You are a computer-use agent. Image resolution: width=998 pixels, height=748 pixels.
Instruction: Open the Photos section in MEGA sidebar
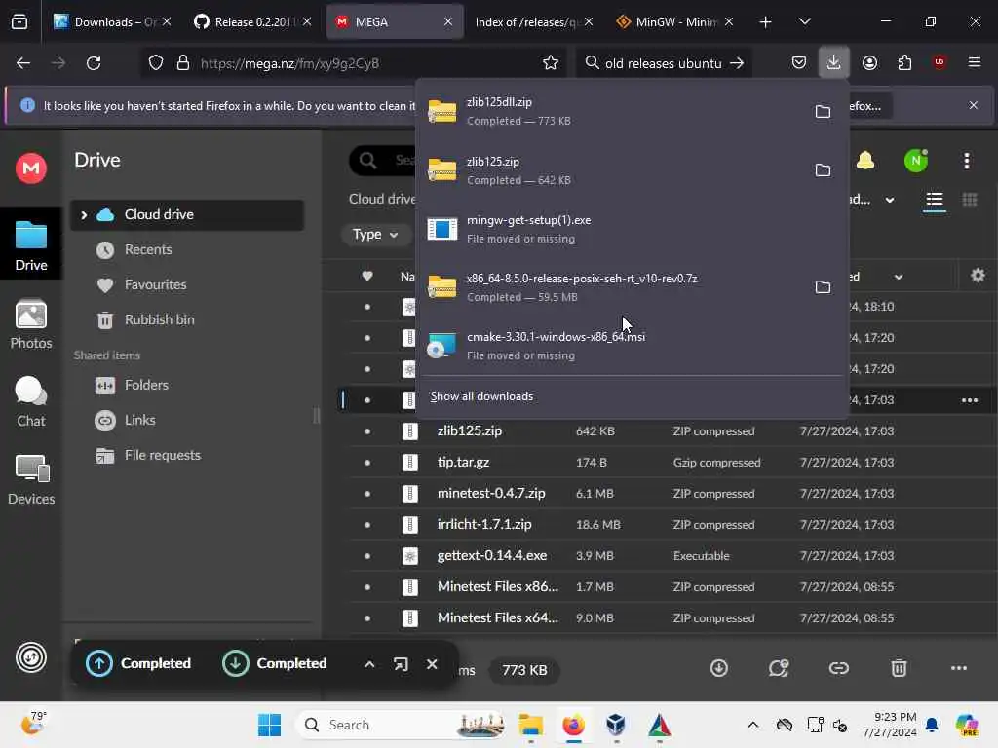click(x=30, y=324)
